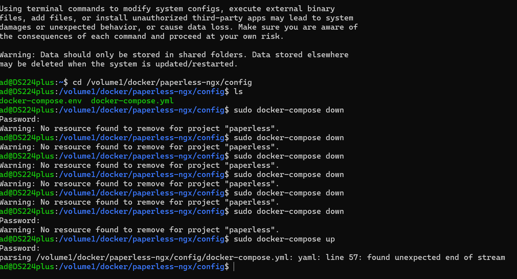Click the blue path on the final prompt

point(142,267)
